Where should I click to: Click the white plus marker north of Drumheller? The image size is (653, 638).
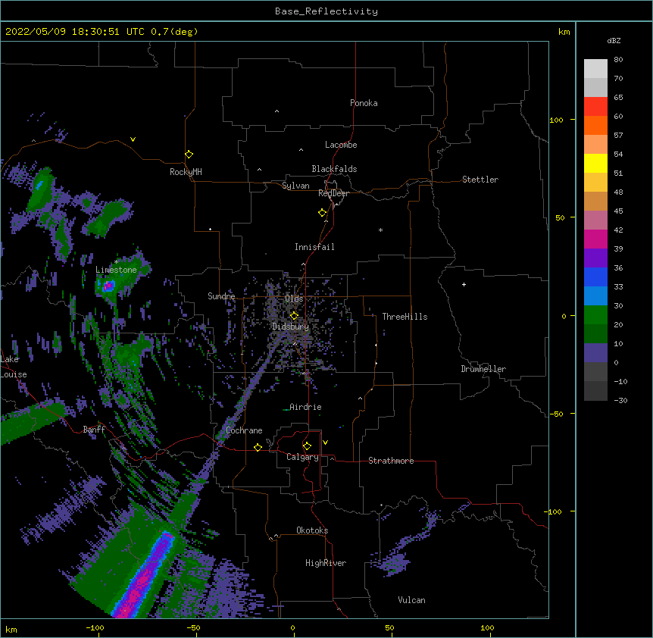[x=464, y=284]
